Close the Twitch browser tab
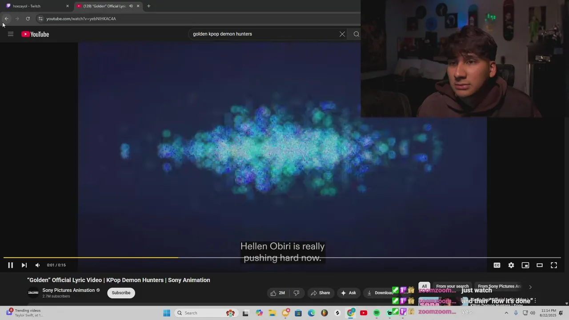Image resolution: width=569 pixels, height=320 pixels. point(68,6)
